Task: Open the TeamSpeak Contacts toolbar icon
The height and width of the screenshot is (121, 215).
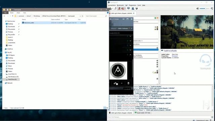Action: pyautogui.click(x=133, y=8)
